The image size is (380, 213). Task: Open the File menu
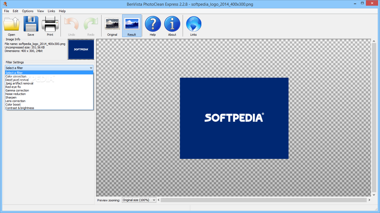[x=7, y=11]
